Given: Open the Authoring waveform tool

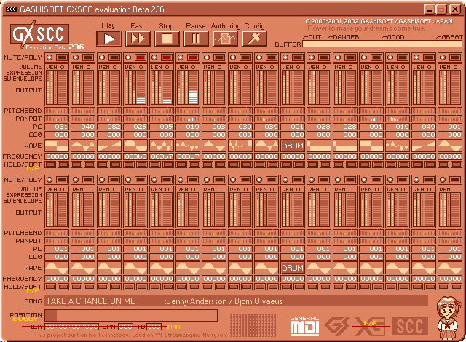Looking at the screenshot, I should pyautogui.click(x=225, y=39).
